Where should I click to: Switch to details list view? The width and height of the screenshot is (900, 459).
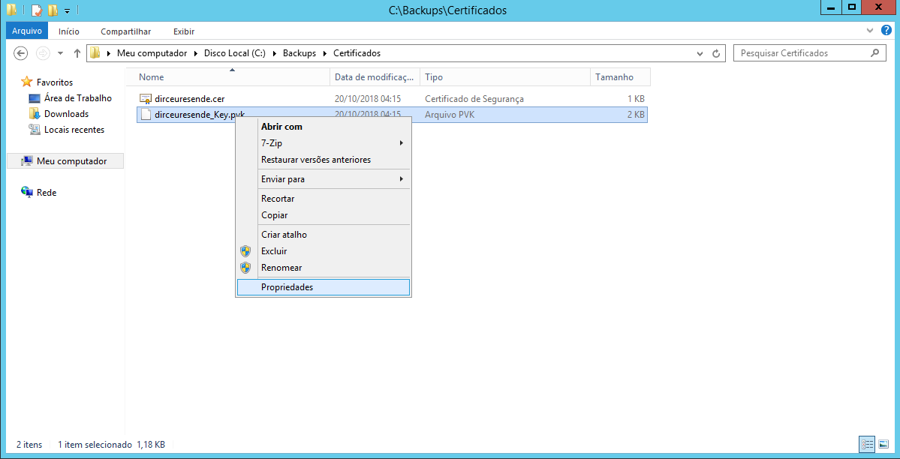tap(867, 444)
